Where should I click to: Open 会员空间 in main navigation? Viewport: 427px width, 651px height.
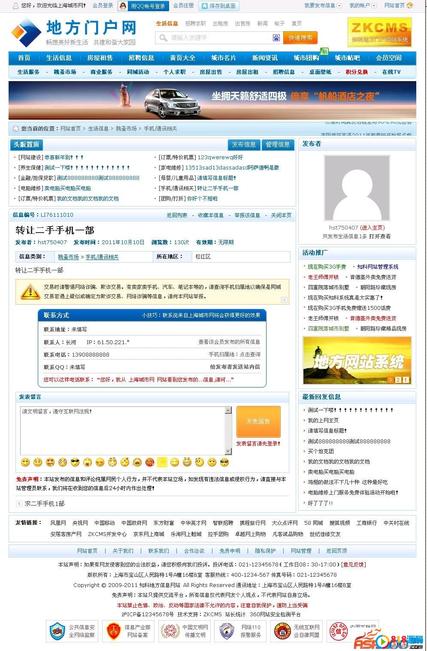[389, 58]
